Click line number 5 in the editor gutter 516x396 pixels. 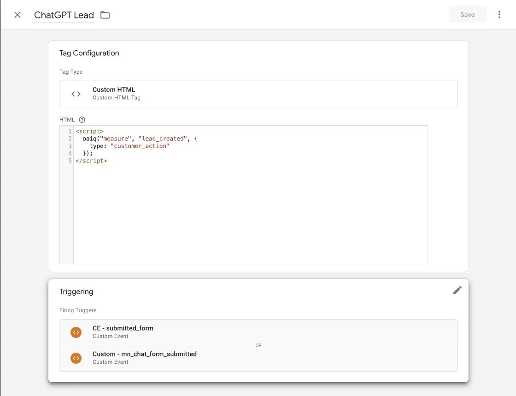(70, 161)
